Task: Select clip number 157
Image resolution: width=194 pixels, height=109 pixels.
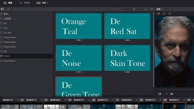Action: (x=117, y=100)
